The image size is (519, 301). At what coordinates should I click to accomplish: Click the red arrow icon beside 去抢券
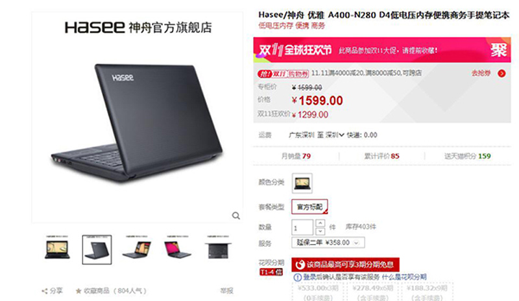501,73
